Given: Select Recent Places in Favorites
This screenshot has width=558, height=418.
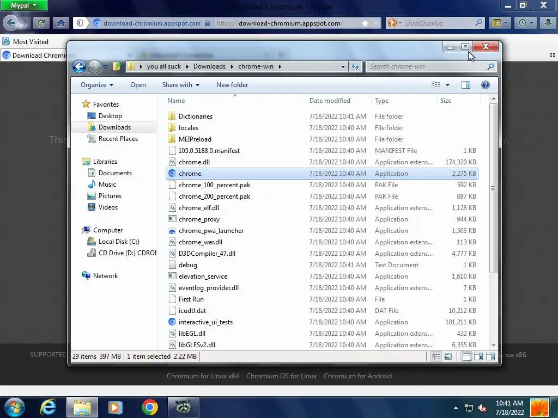Looking at the screenshot, I should [x=118, y=139].
